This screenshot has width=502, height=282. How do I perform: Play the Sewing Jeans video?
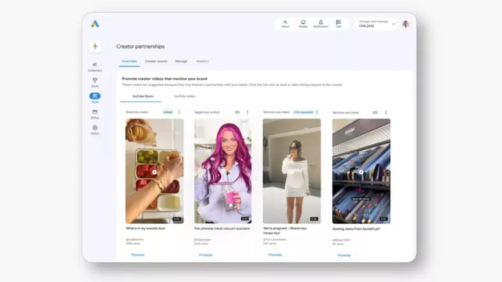361,172
